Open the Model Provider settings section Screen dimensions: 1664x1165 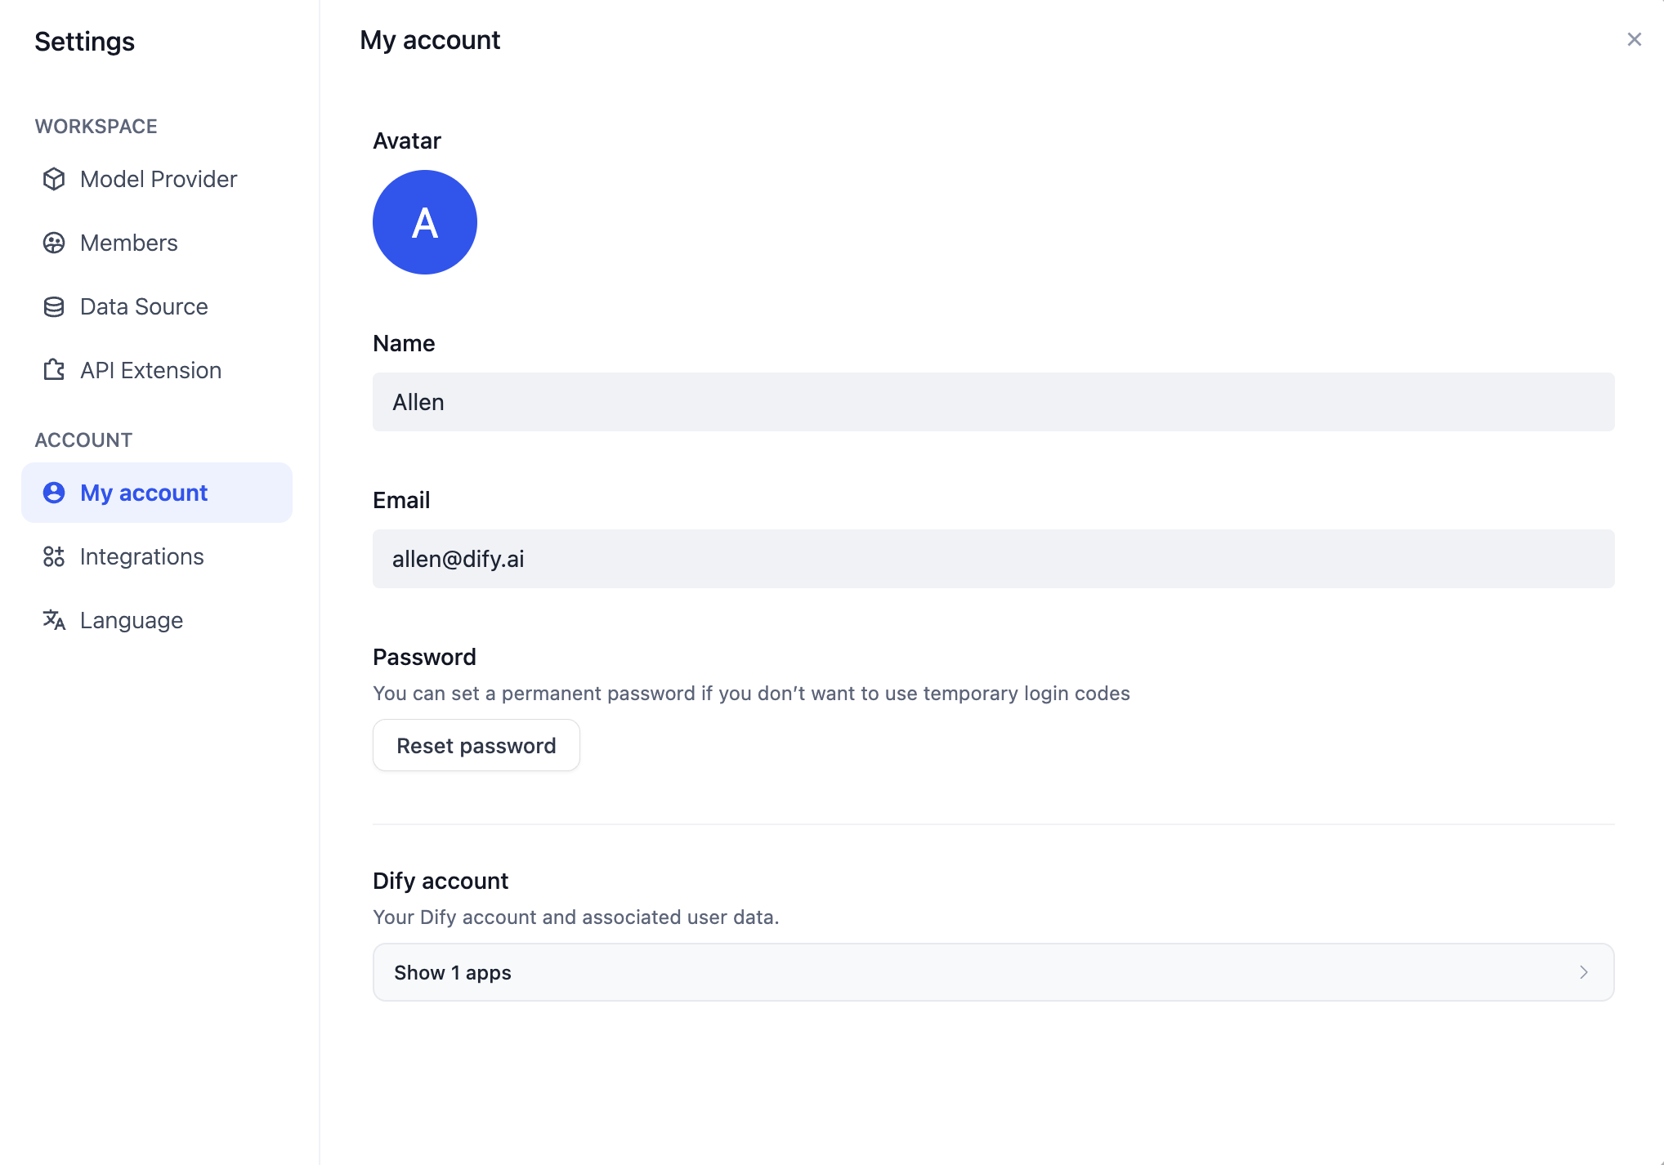pos(157,179)
